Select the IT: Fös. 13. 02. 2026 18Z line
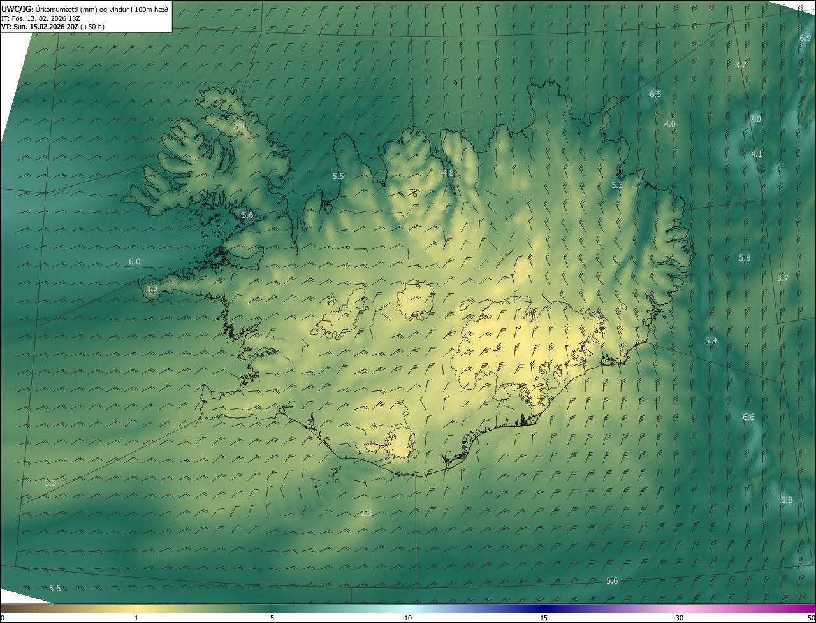The width and height of the screenshot is (816, 623). (40, 18)
